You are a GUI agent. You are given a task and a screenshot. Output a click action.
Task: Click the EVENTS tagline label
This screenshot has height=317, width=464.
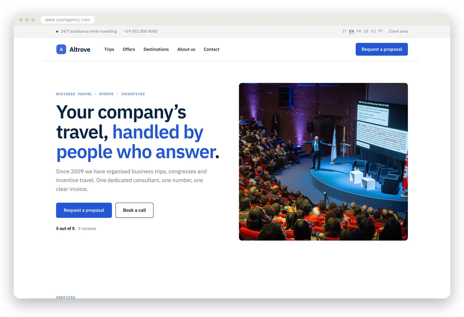coord(106,94)
